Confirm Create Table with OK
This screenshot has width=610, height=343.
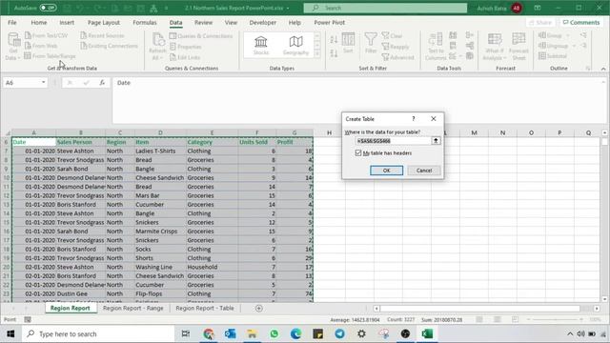tap(386, 171)
